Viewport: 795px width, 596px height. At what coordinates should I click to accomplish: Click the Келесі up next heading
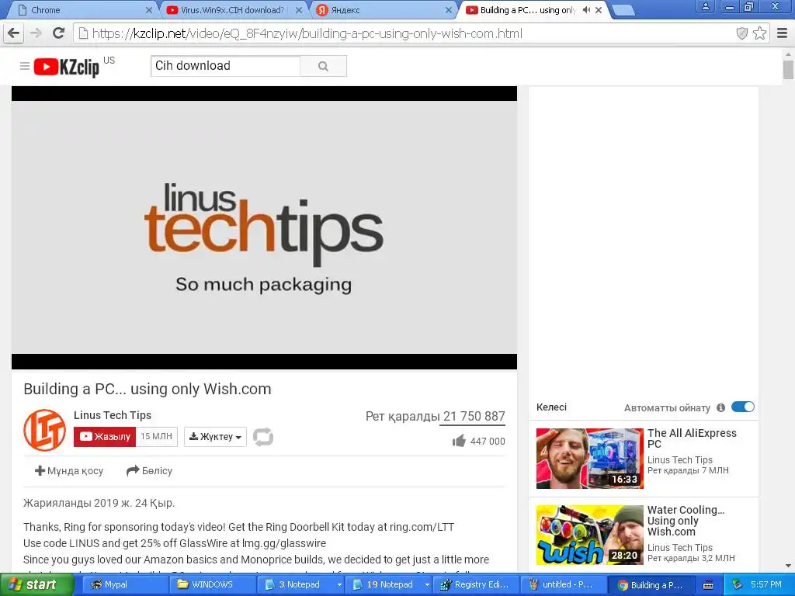coord(552,407)
